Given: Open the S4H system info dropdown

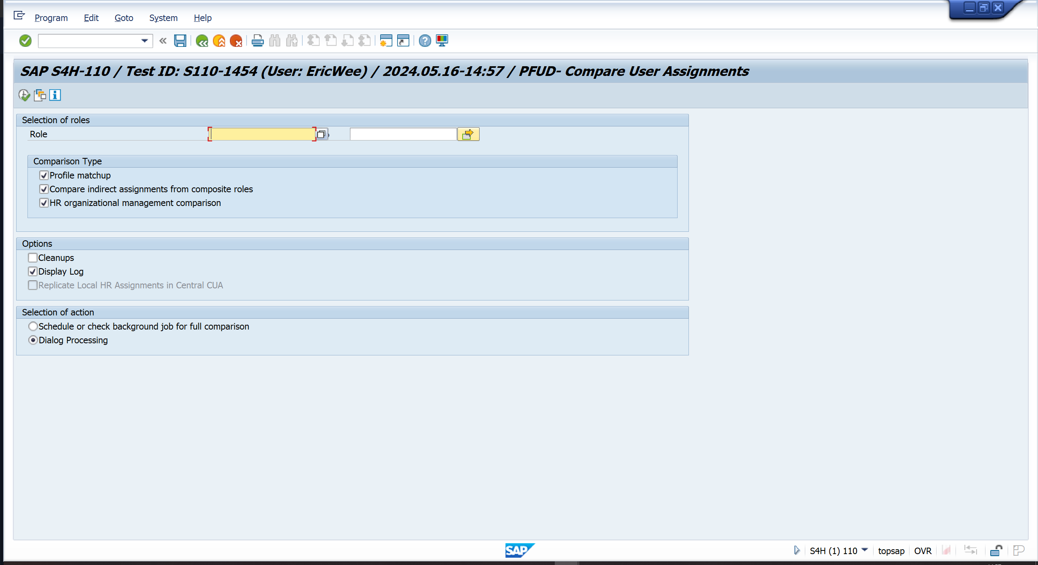Looking at the screenshot, I should (864, 550).
